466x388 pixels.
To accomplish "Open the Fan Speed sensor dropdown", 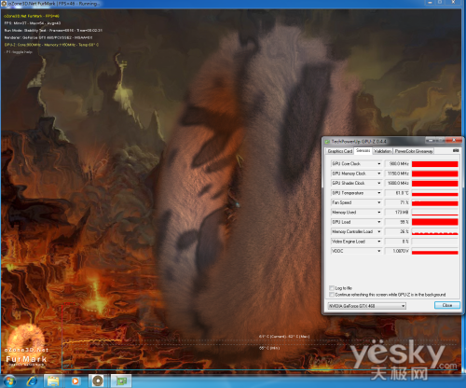I will pyautogui.click(x=379, y=202).
